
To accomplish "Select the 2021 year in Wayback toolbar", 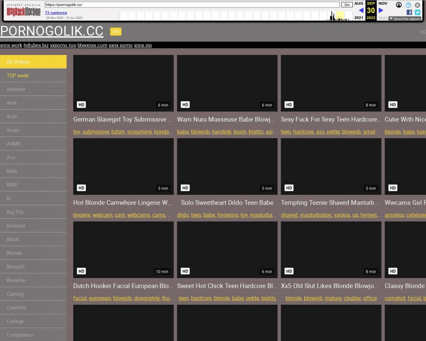I will click(x=359, y=18).
